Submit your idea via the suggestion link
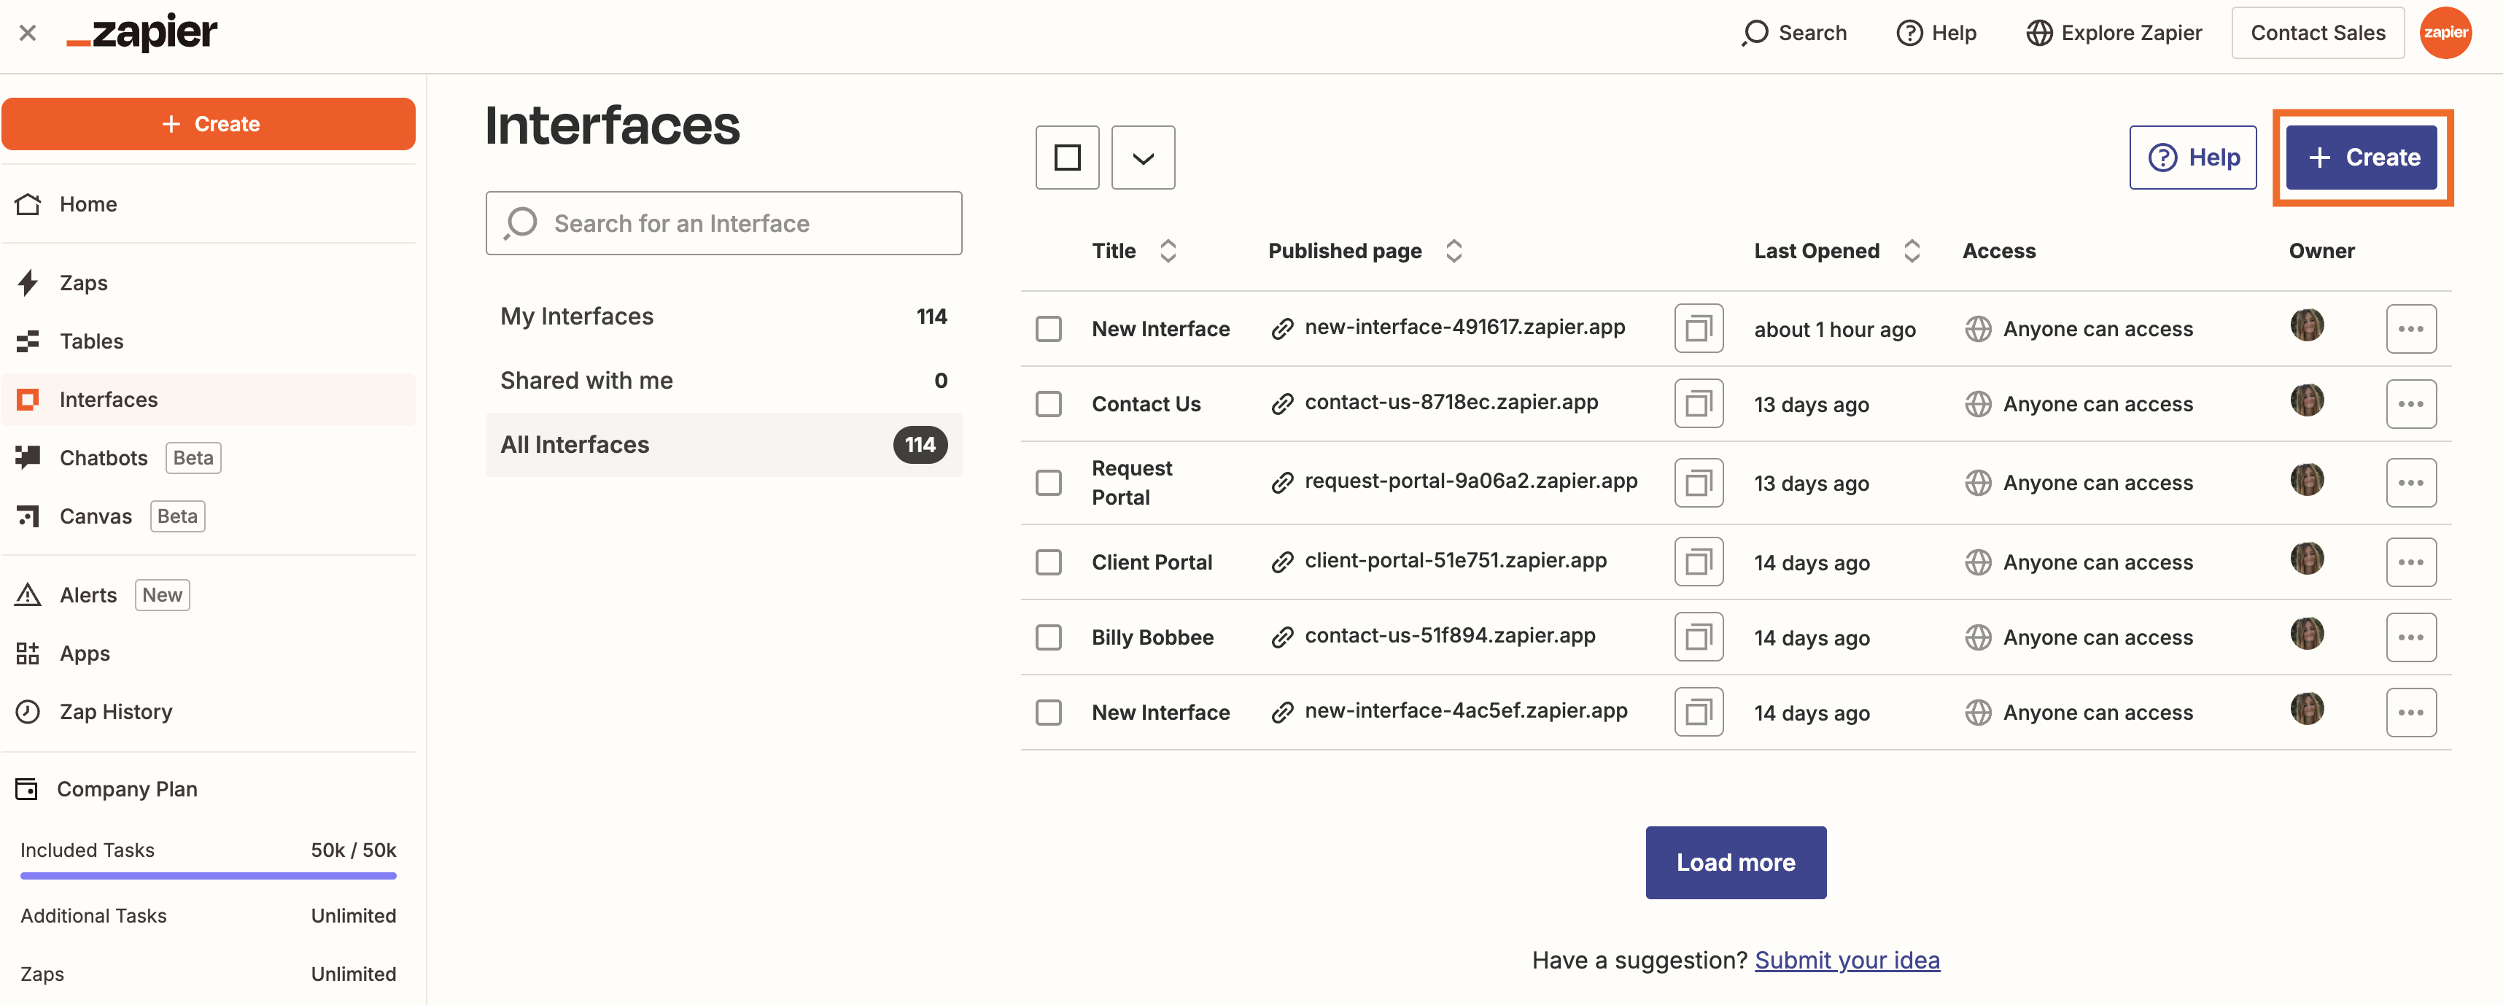The image size is (2503, 1005). click(x=1847, y=959)
